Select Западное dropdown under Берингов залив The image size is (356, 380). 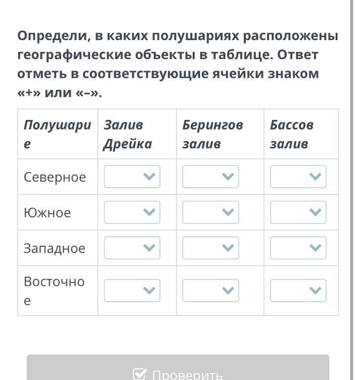(210, 248)
